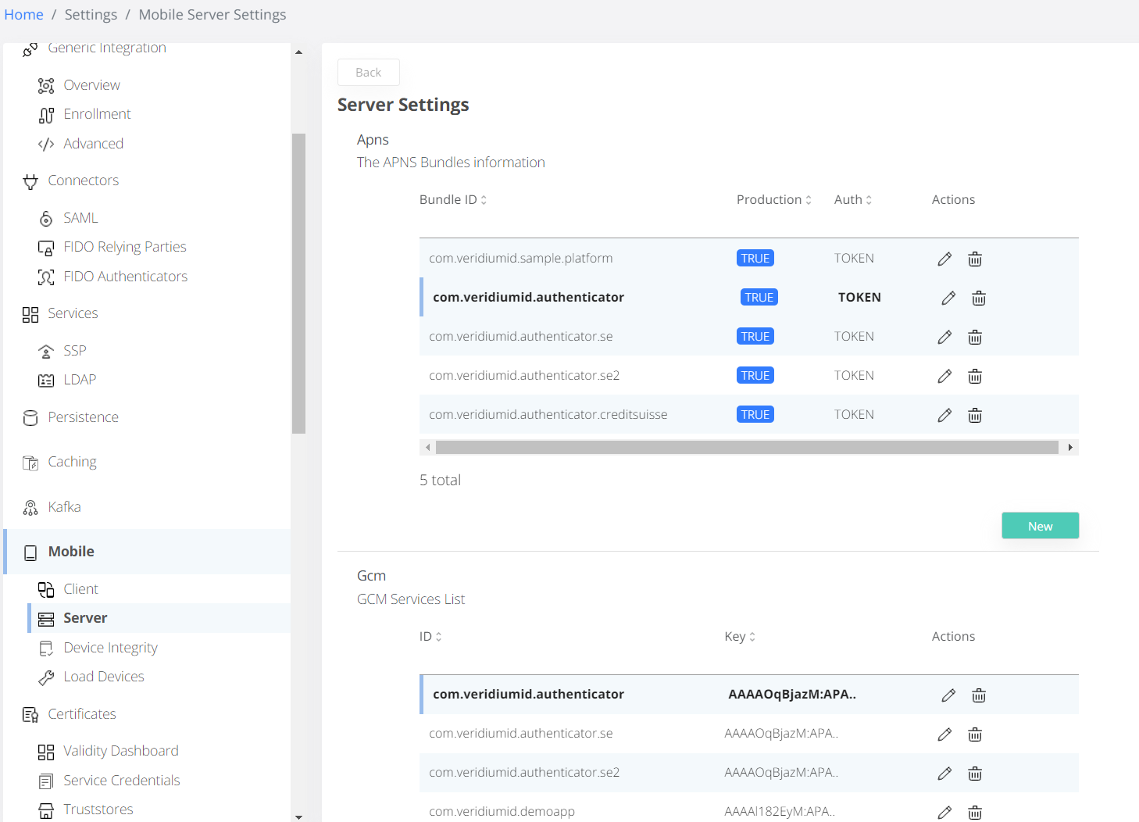Click the APNS table horizontal scrollbar
The height and width of the screenshot is (822, 1139).
click(746, 448)
